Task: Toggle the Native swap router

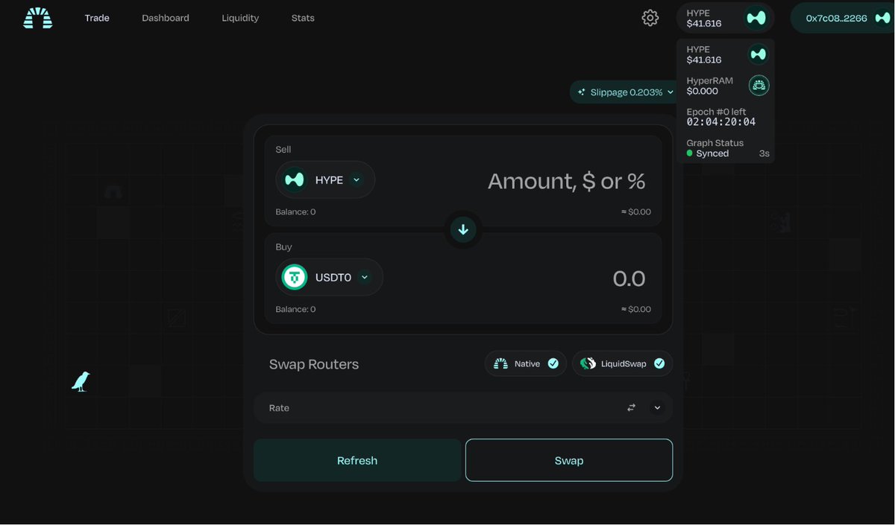Action: pyautogui.click(x=526, y=363)
